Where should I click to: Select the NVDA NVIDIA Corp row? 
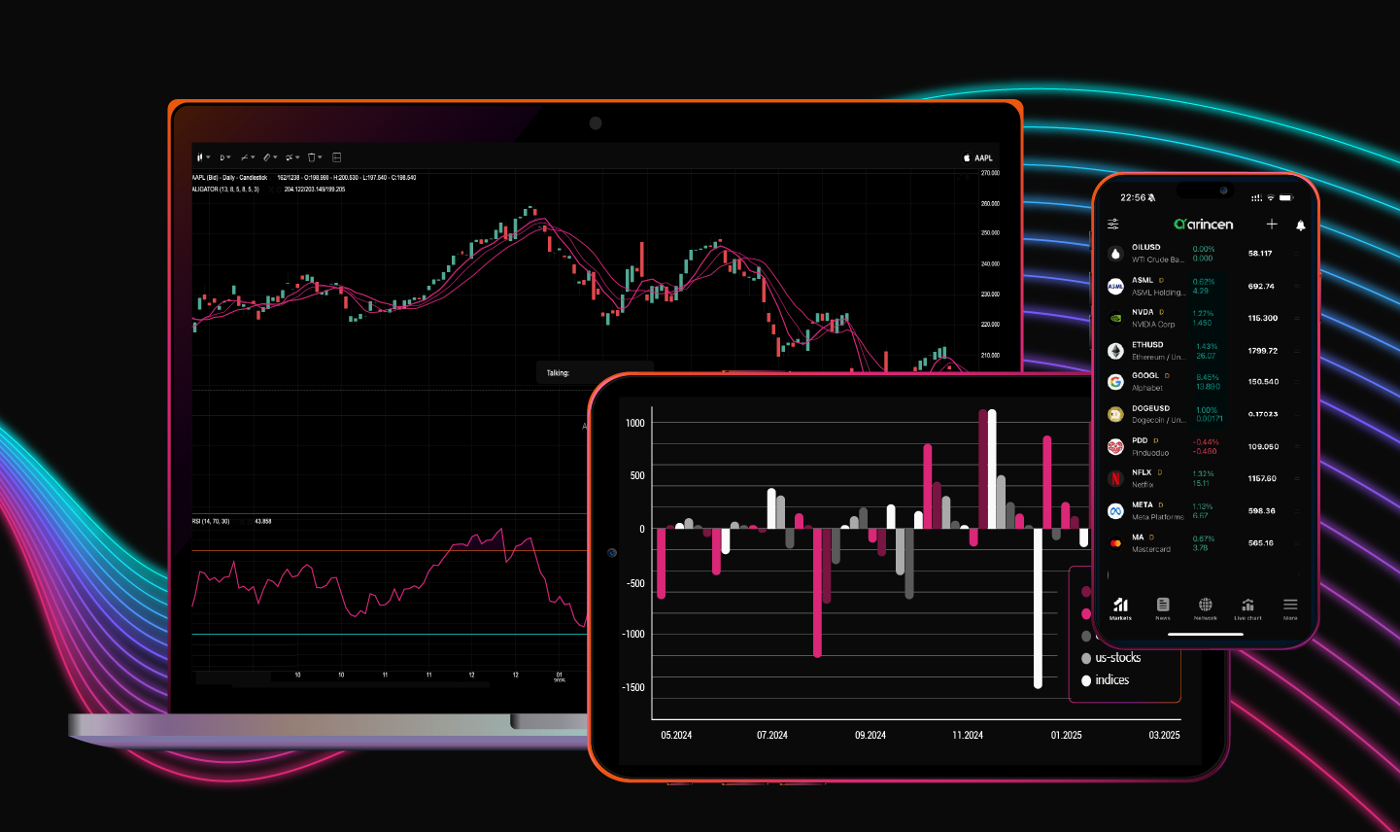(x=1205, y=318)
